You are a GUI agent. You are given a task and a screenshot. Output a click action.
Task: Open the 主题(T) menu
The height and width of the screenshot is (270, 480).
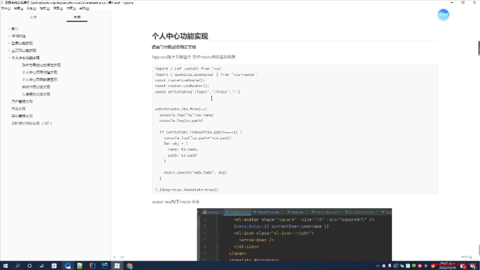(x=71, y=8)
